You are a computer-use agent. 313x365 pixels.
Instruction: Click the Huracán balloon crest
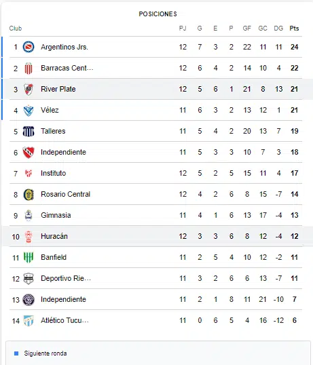click(29, 237)
